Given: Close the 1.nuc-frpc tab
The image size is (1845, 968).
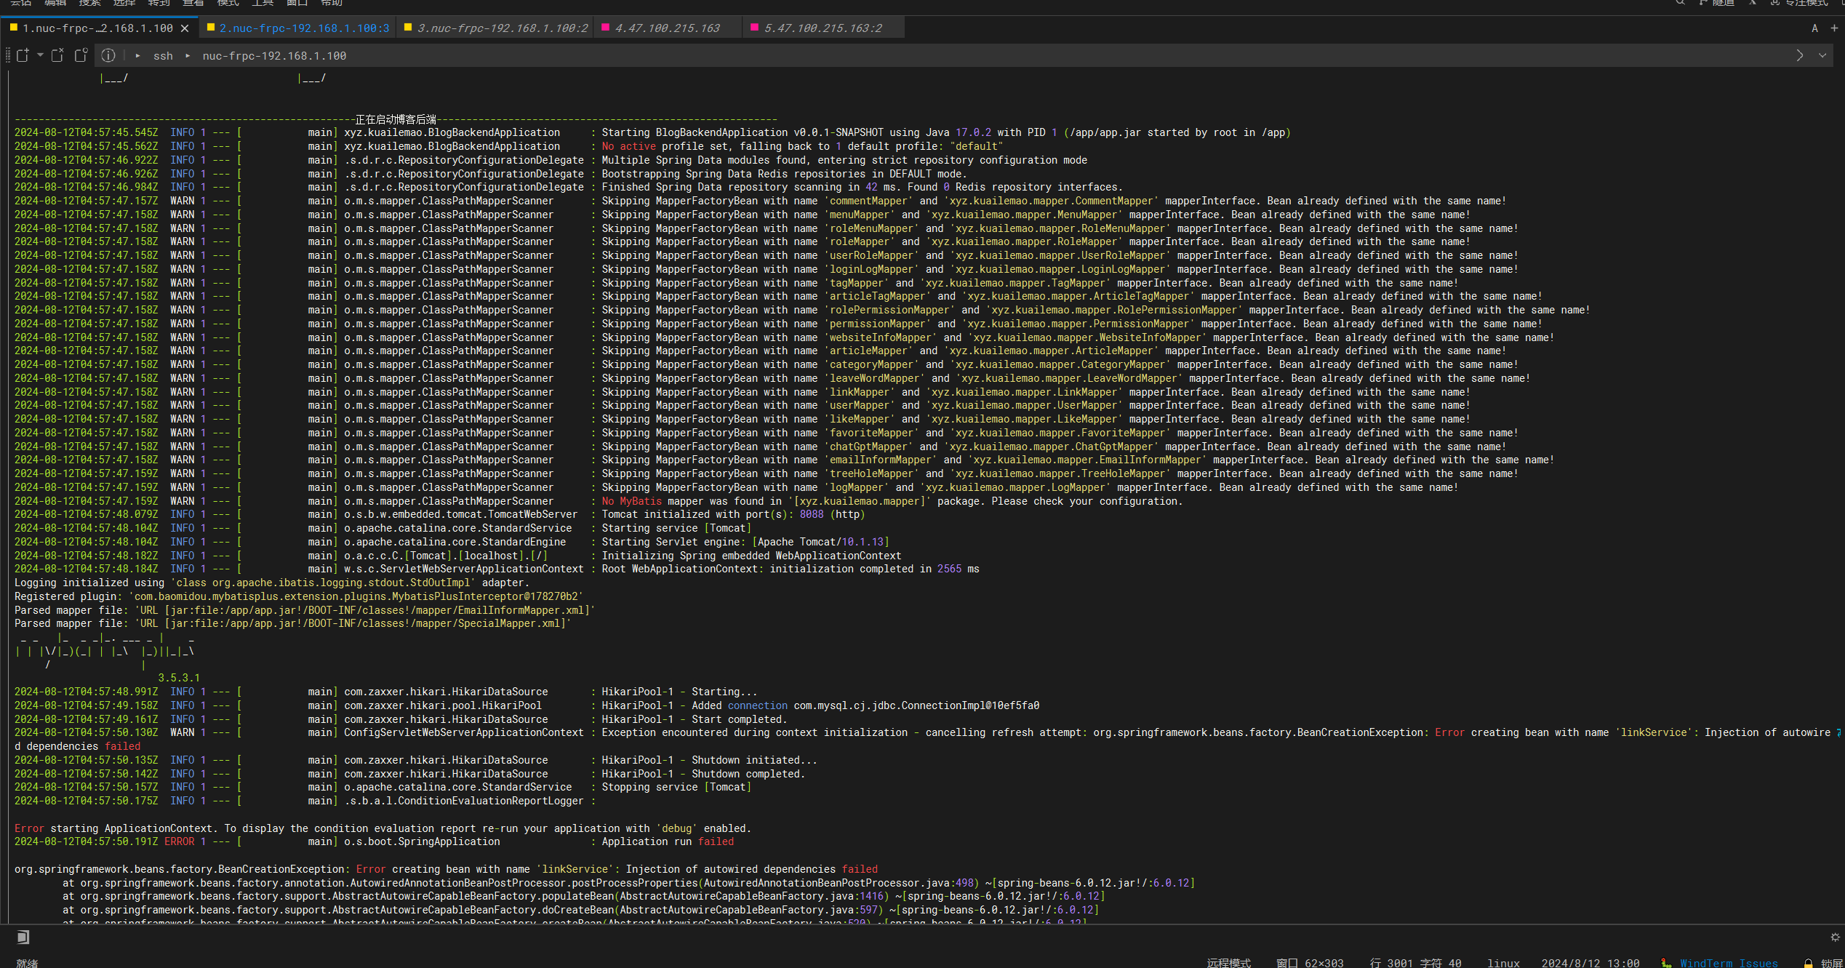Looking at the screenshot, I should [x=185, y=28].
